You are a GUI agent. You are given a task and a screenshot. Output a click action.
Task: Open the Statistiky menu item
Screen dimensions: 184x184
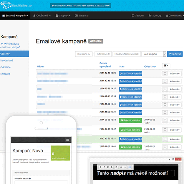[81, 16]
